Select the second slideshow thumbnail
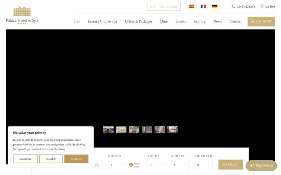The image size is (281, 175). tap(121, 130)
